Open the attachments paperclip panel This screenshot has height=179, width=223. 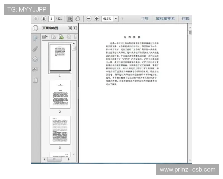pos(35,49)
